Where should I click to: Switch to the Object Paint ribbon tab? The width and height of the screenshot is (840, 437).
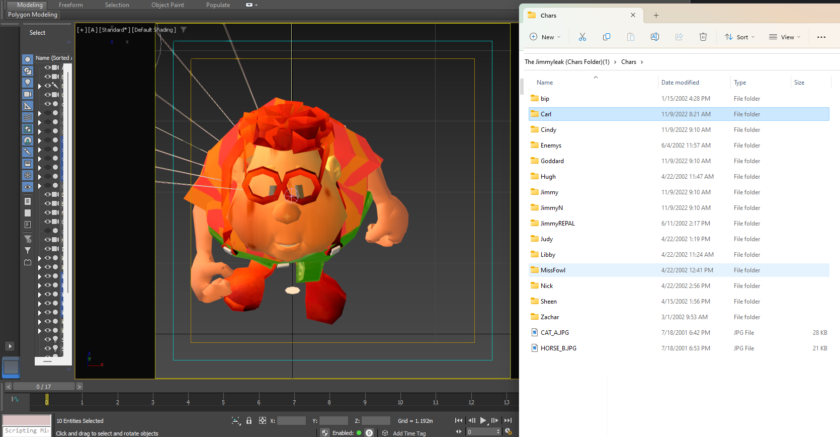(x=167, y=5)
